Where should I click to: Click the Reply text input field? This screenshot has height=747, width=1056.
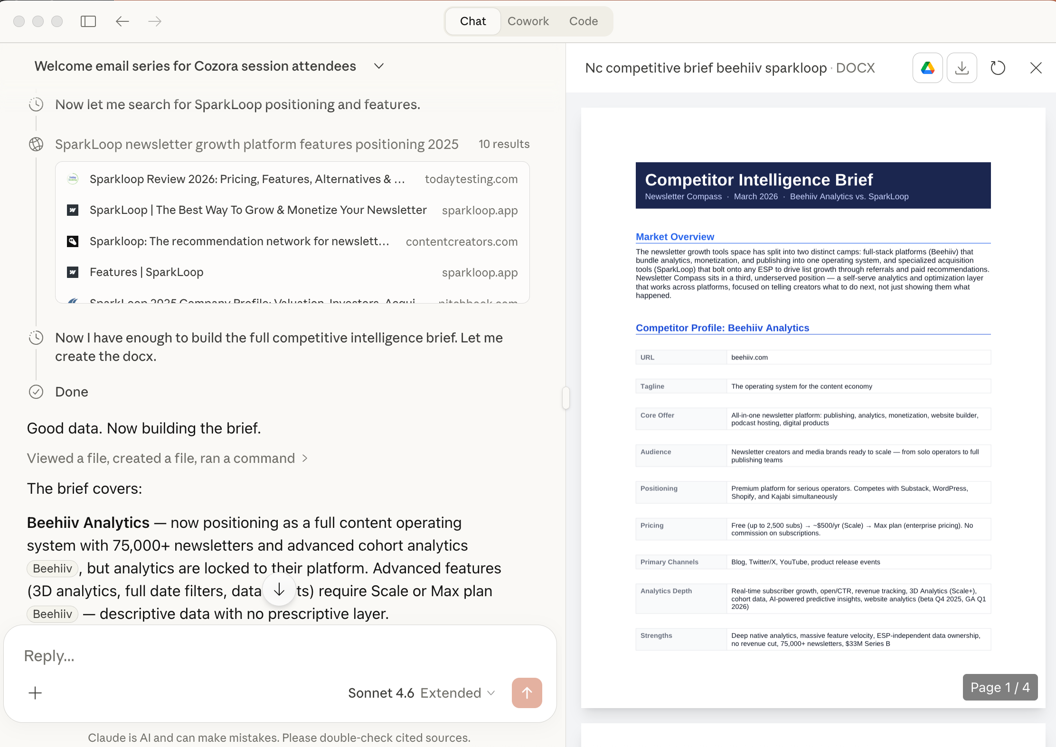(266, 656)
